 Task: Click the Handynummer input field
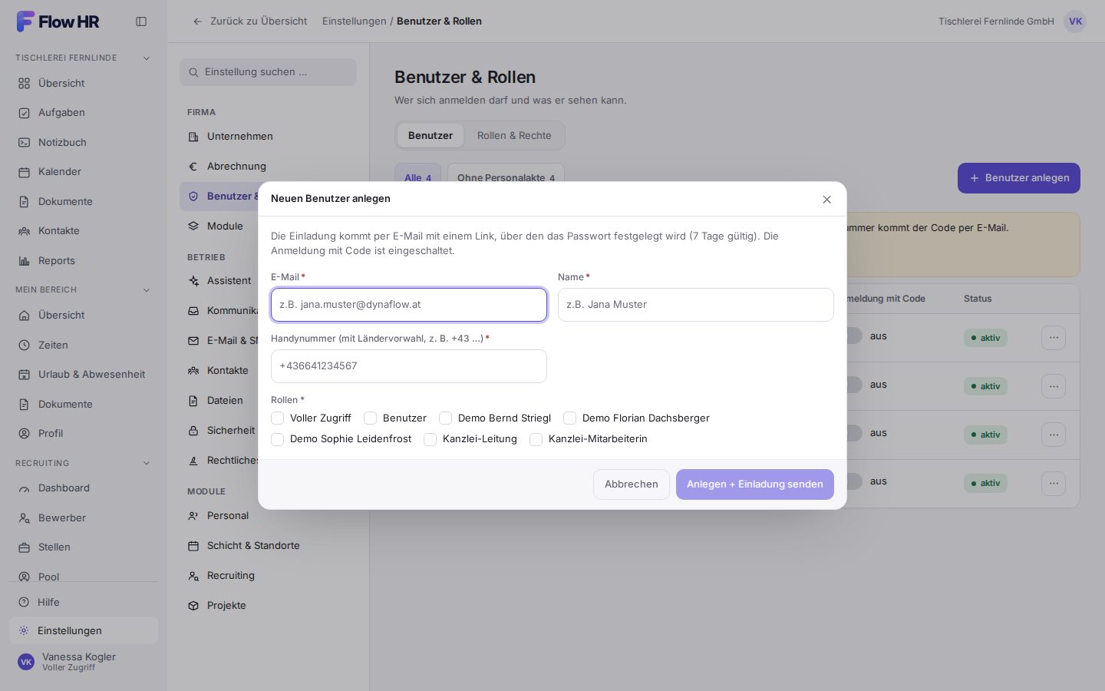click(409, 366)
